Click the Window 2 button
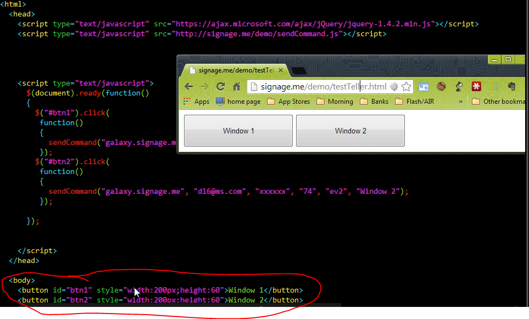The width and height of the screenshot is (529, 319). 350,131
